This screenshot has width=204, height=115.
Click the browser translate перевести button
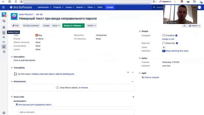click(165, 2)
